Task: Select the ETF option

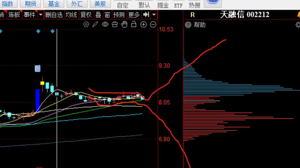Action: click(x=178, y=5)
